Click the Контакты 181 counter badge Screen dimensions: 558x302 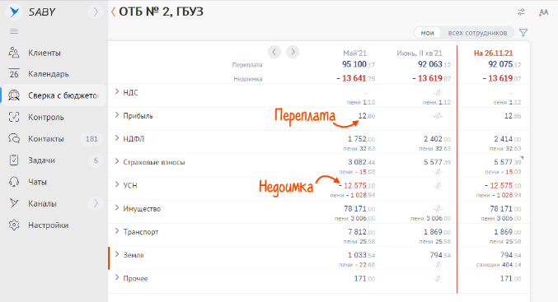91,139
